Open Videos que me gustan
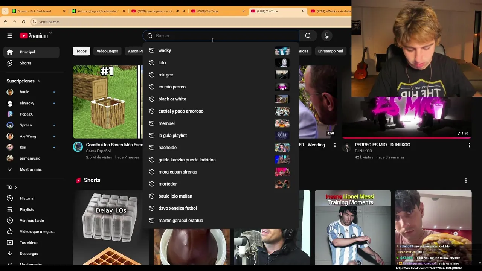Screen dimensions: 482x271 pyautogui.click(x=31, y=231)
